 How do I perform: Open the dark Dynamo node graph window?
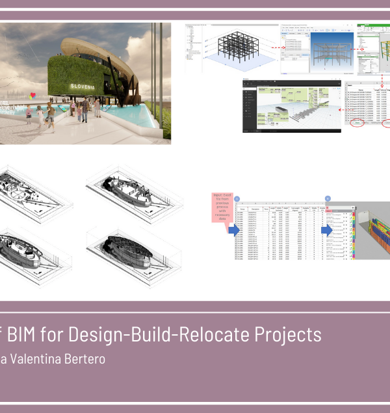coord(292,105)
